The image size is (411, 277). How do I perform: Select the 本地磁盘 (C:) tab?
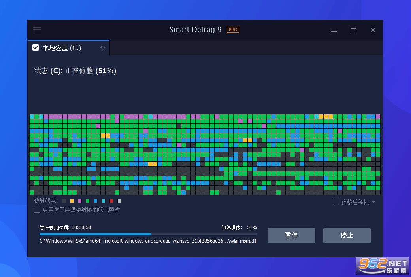point(69,48)
